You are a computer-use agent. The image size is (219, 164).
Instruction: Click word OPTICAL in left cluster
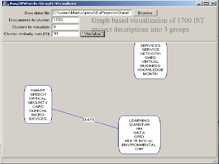[x=38, y=98]
